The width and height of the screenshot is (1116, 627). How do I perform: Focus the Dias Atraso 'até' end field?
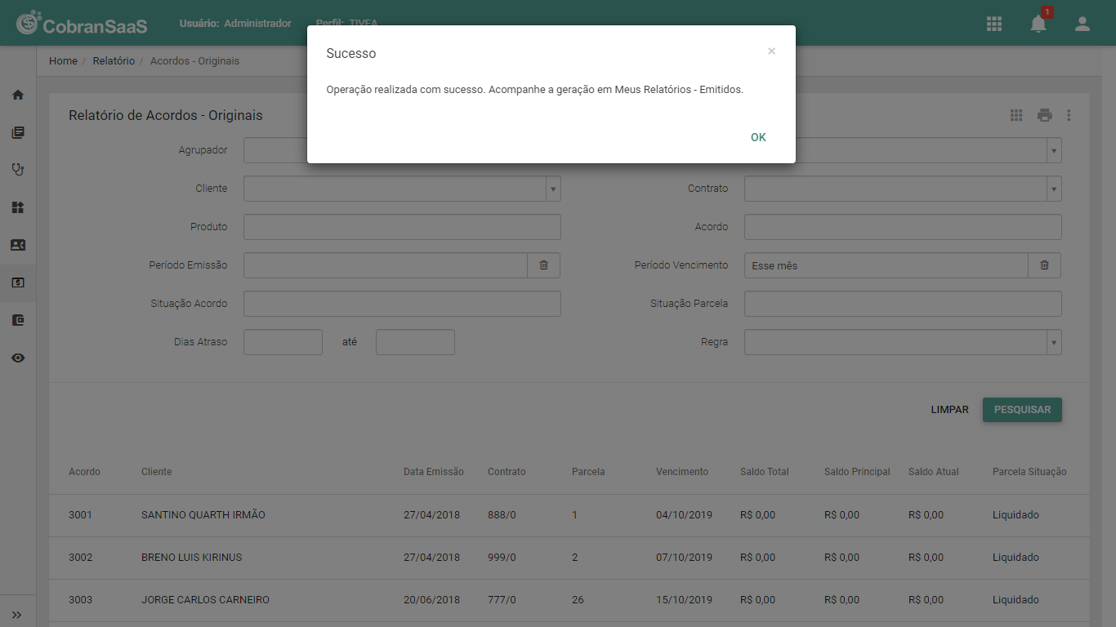[415, 342]
